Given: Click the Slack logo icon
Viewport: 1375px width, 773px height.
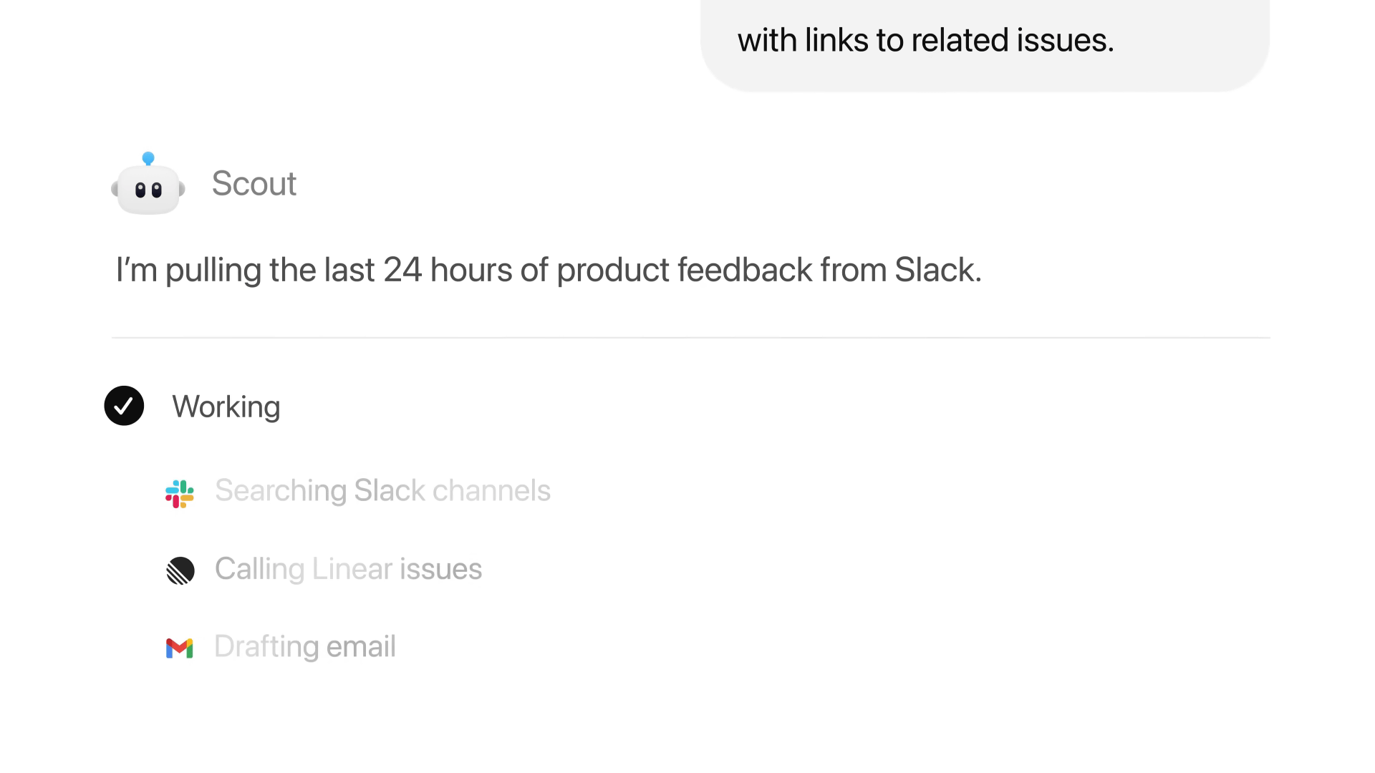Looking at the screenshot, I should pos(179,494).
